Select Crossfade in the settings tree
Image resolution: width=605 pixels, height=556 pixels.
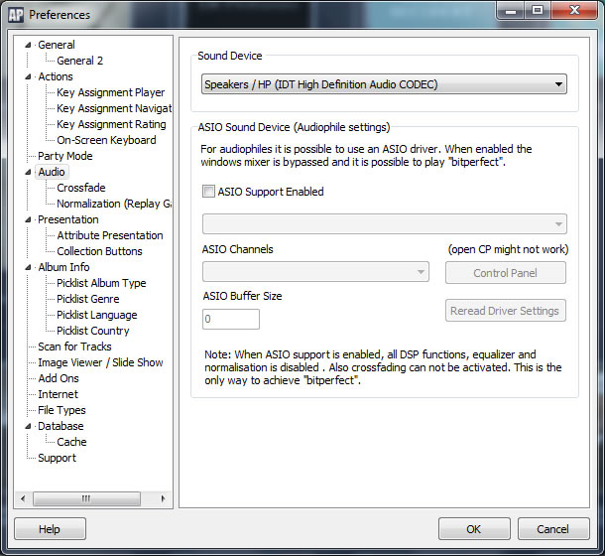point(80,188)
